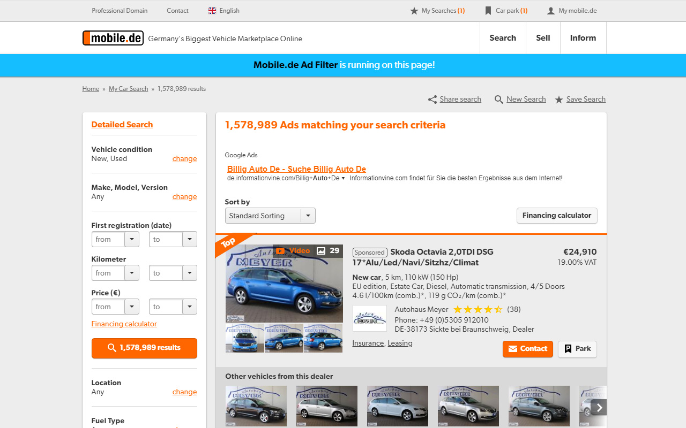686x428 pixels.
Task: Open the Financing calculator
Action: coord(557,216)
